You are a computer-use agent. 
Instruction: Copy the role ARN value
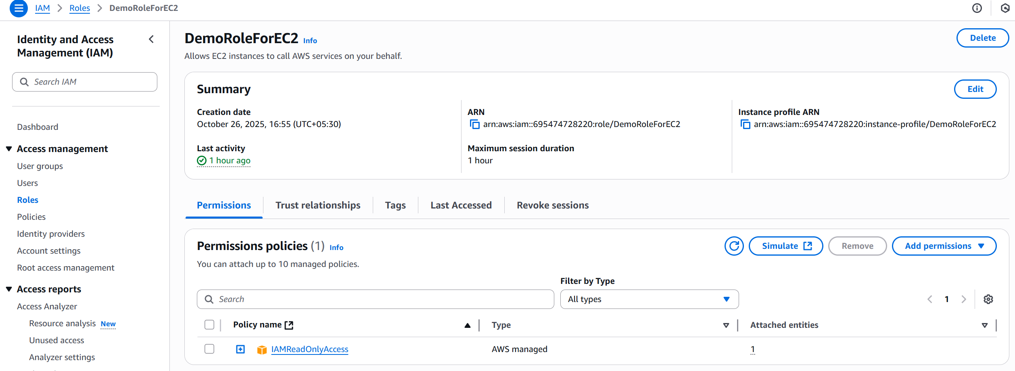pos(474,124)
